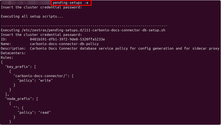Click the closing bracket after key_prefix block

click(6, 94)
